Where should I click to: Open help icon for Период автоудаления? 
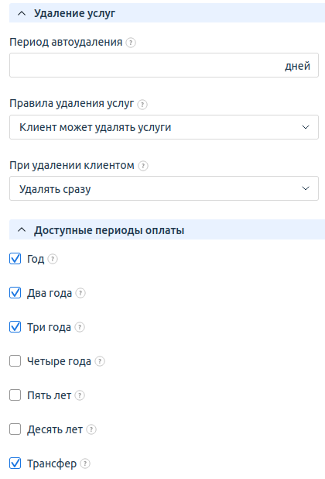pyautogui.click(x=131, y=43)
